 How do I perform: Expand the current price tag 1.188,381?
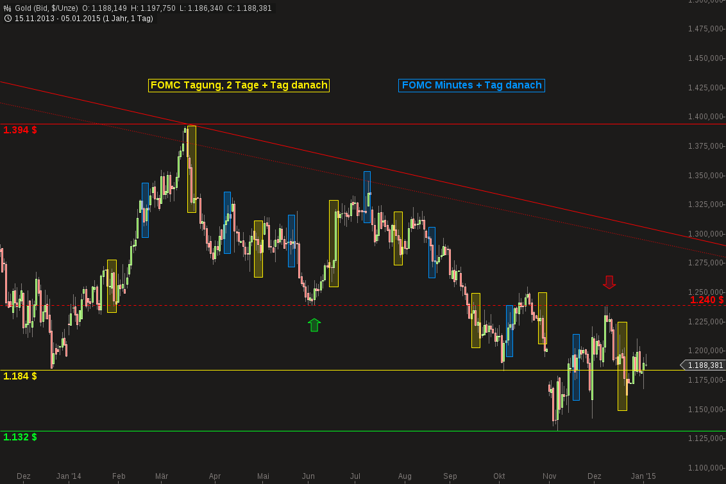(x=704, y=365)
